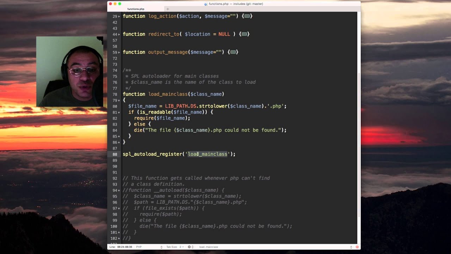
Task: Click fold end marker at line 101
Action: click(119, 232)
